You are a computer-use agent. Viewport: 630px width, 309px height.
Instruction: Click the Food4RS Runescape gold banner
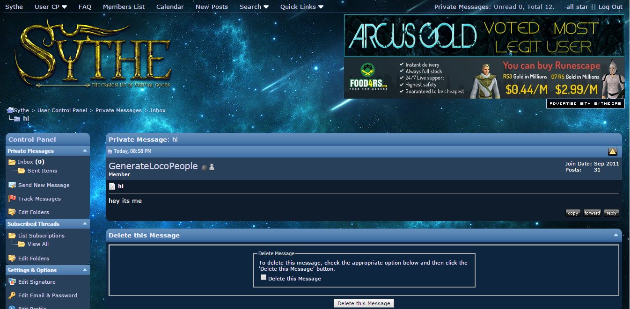click(x=484, y=78)
